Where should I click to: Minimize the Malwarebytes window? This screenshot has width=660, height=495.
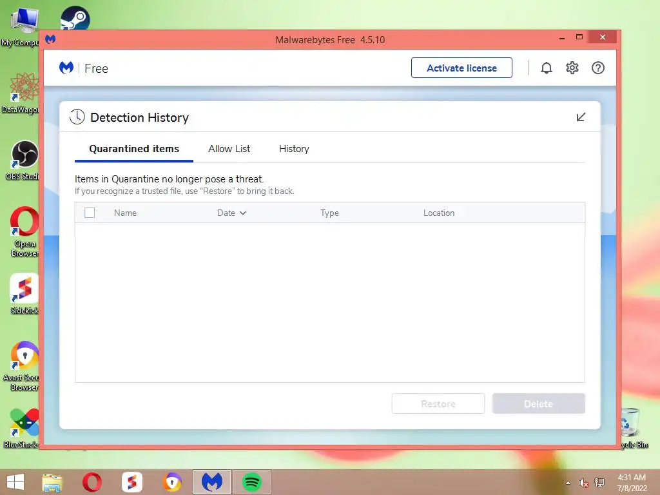click(x=562, y=38)
